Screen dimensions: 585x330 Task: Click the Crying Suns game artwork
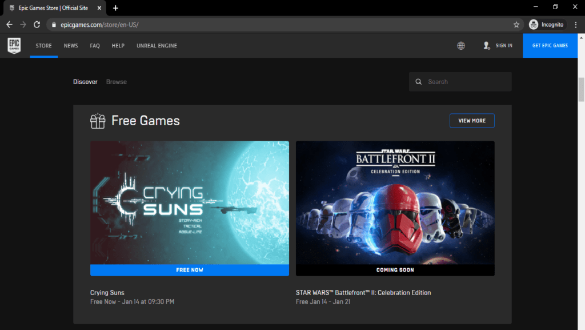190,202
